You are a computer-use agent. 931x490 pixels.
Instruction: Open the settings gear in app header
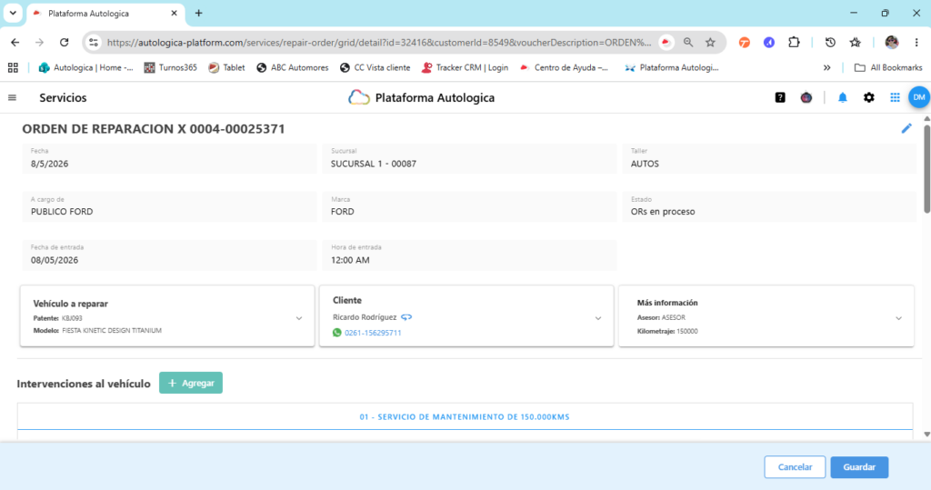tap(868, 98)
